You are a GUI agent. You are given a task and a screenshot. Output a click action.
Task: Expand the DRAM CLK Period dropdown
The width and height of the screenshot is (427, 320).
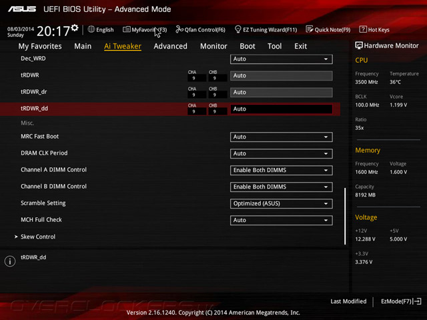282,153
